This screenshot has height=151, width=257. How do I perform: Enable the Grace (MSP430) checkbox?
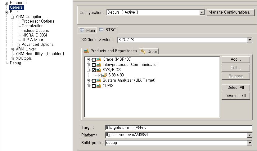pyautogui.click(x=94, y=59)
